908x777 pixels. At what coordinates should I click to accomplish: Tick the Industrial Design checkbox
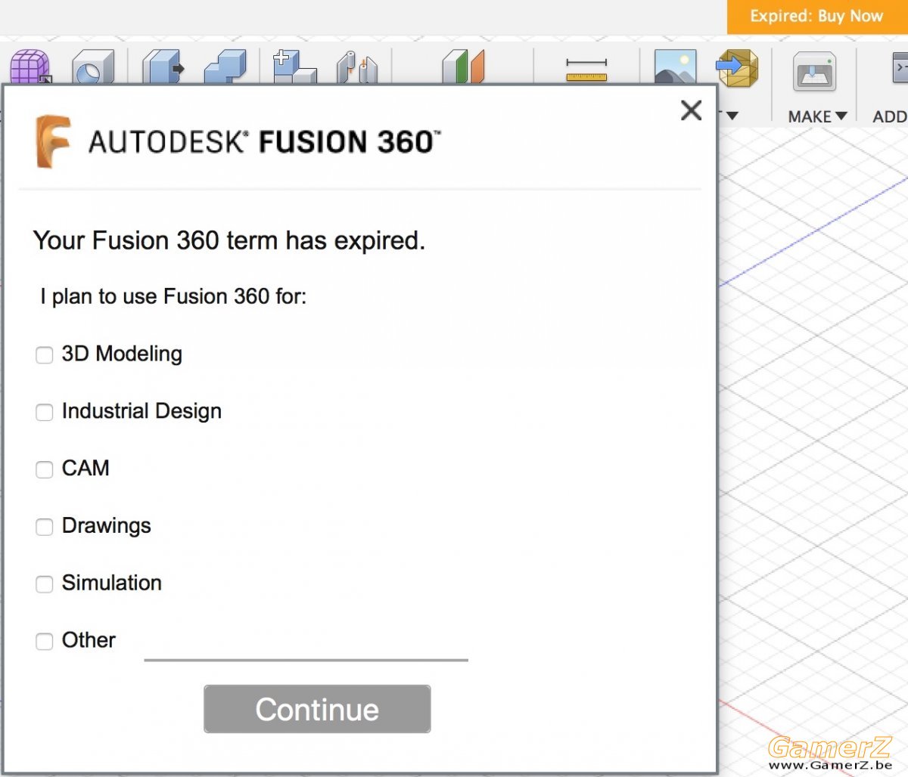[x=45, y=412]
